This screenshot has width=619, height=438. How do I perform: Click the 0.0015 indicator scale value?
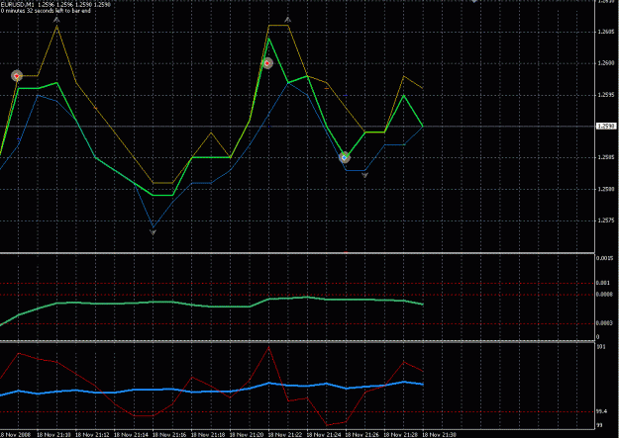coord(604,258)
